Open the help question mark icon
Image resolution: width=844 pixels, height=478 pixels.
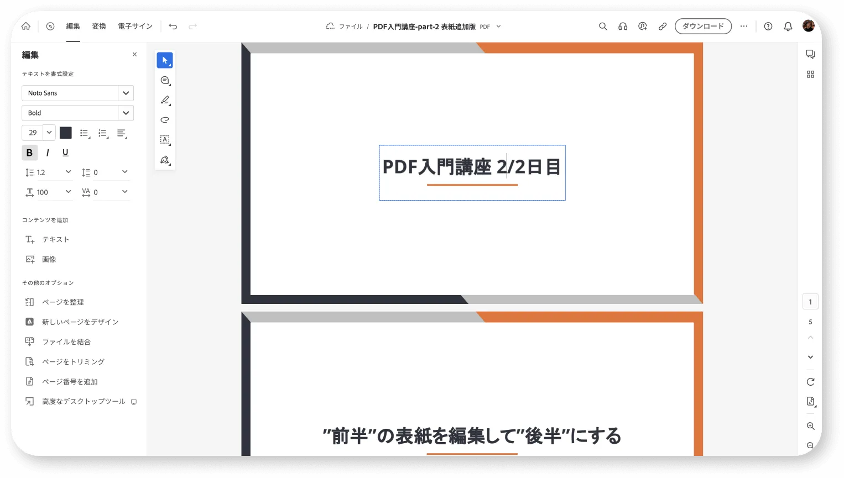coord(768,26)
